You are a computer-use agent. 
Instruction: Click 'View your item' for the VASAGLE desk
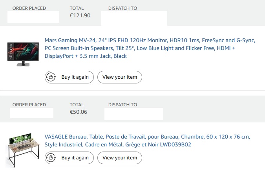click(x=120, y=158)
